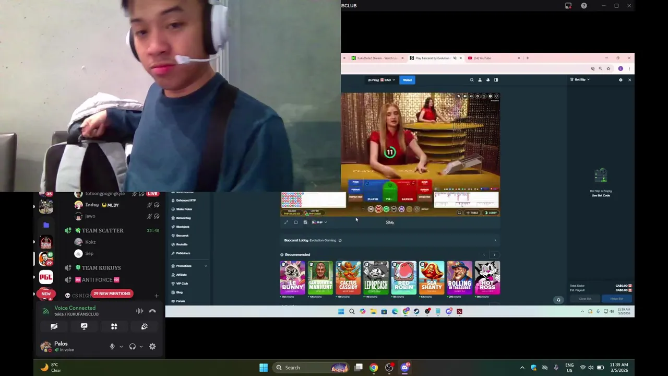Open Publishers in Stake sidebar

(183, 253)
